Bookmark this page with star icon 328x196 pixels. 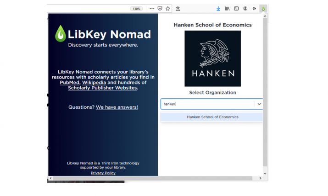tap(167, 8)
